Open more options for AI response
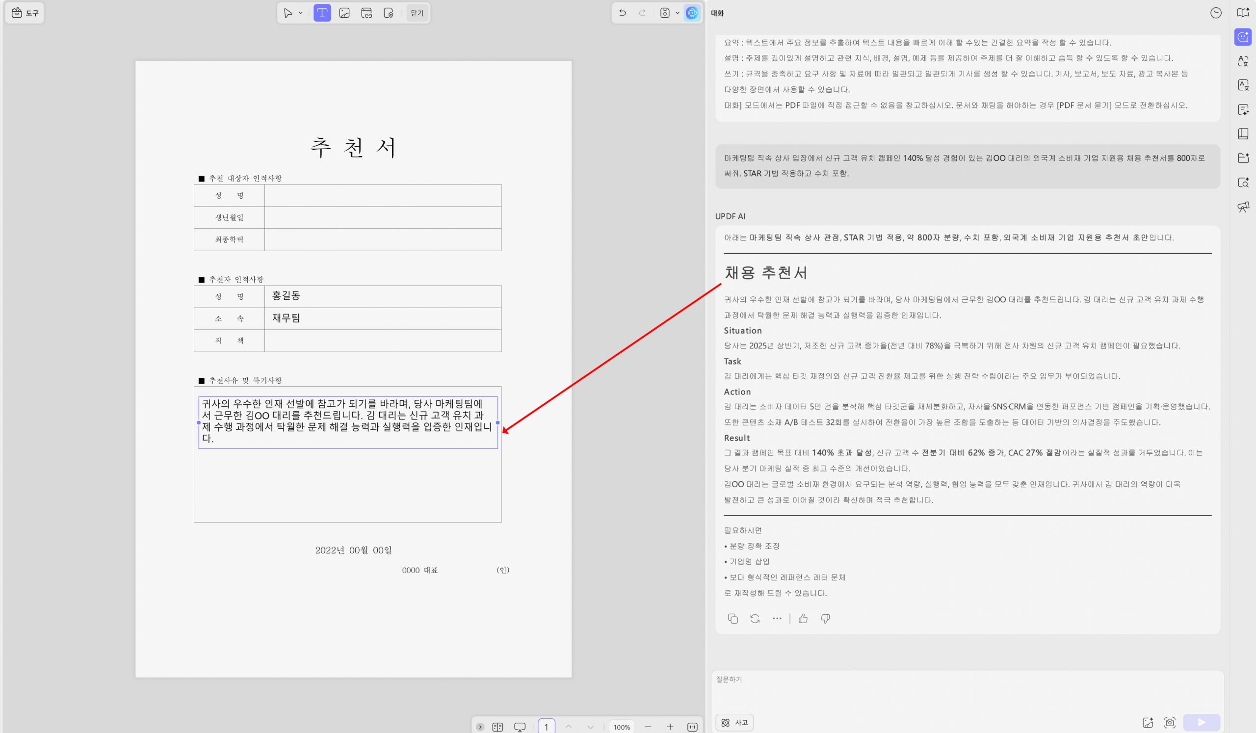Viewport: 1256px width, 733px height. point(777,618)
